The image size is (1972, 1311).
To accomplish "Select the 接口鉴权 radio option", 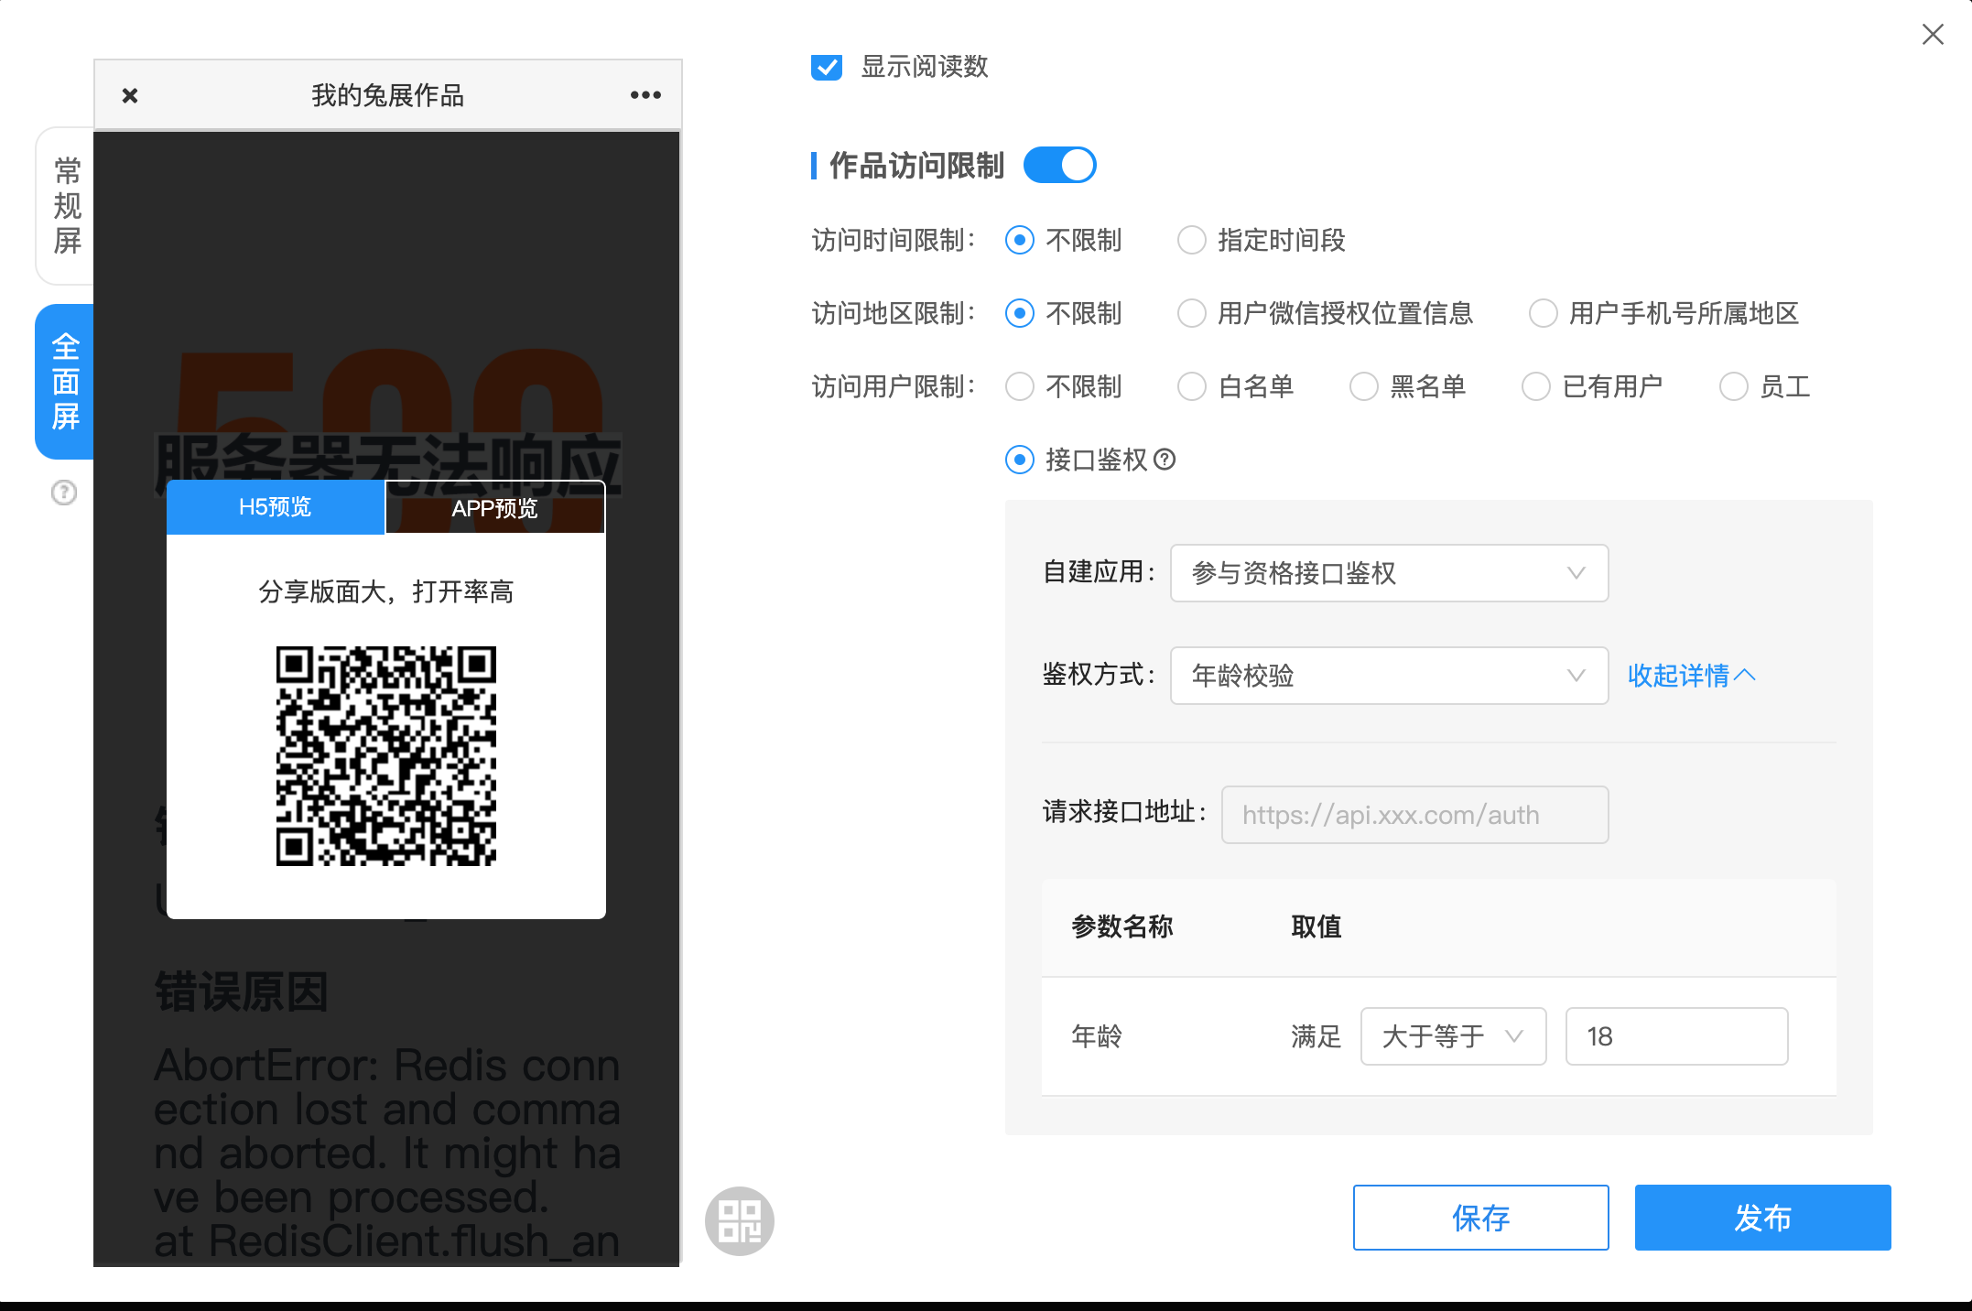I will tap(1020, 460).
